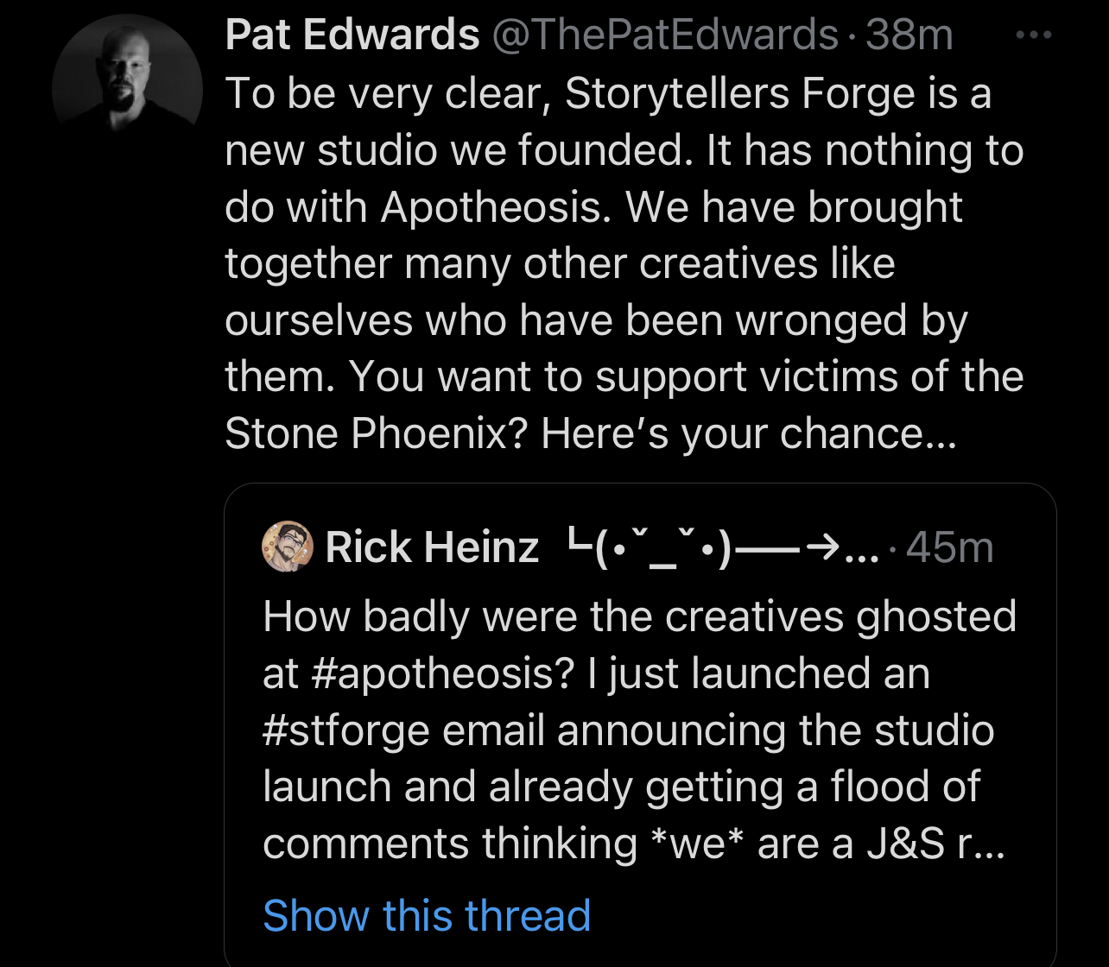Click the 38m tweet timestamp
Viewport: 1109px width, 967px height.
point(909,35)
